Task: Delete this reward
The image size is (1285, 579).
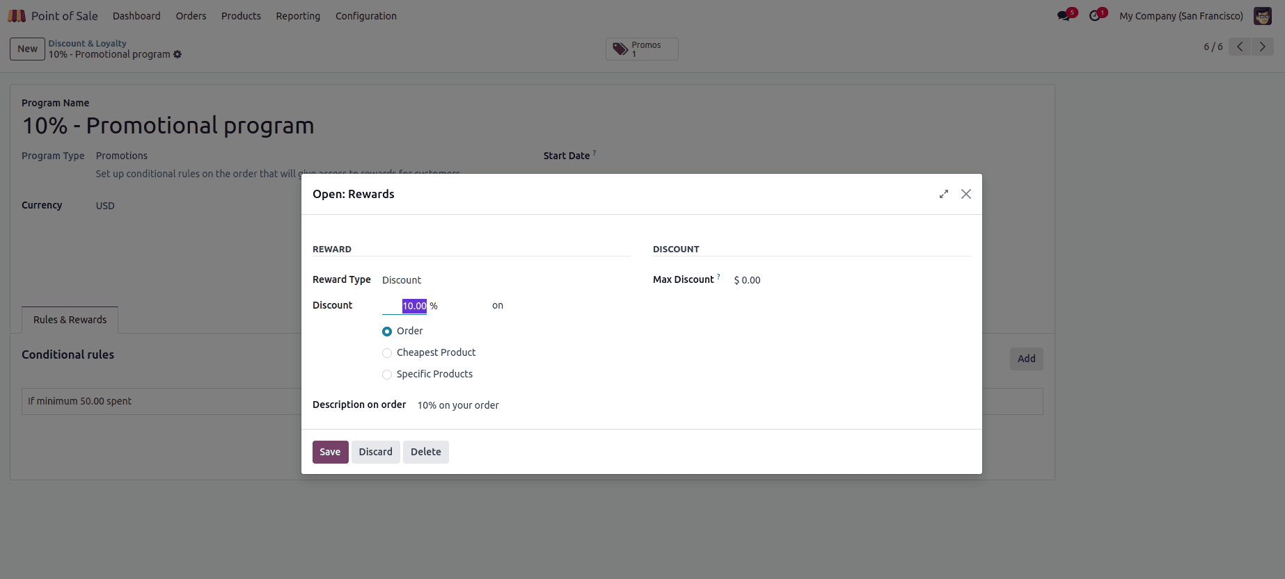Action: [426, 452]
